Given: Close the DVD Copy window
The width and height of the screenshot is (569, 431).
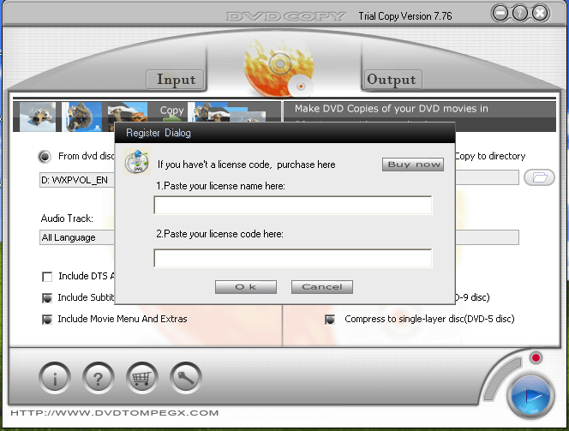Looking at the screenshot, I should pyautogui.click(x=540, y=14).
